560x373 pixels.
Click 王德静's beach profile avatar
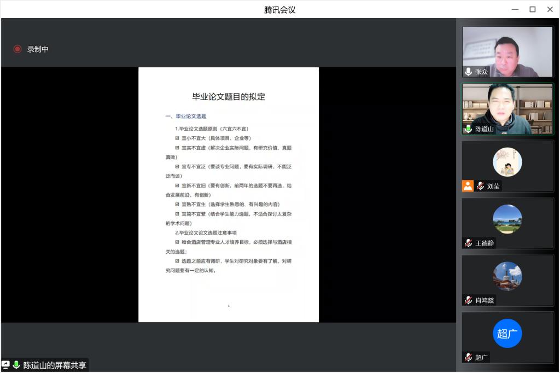(x=507, y=219)
